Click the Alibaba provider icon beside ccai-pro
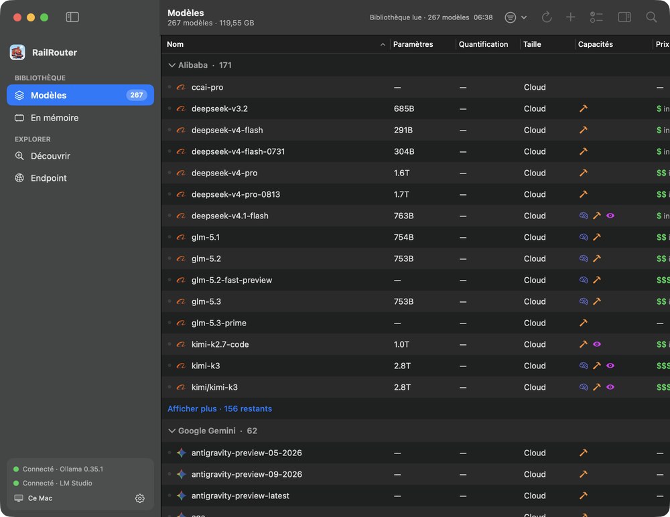The width and height of the screenshot is (670, 517). (181, 87)
